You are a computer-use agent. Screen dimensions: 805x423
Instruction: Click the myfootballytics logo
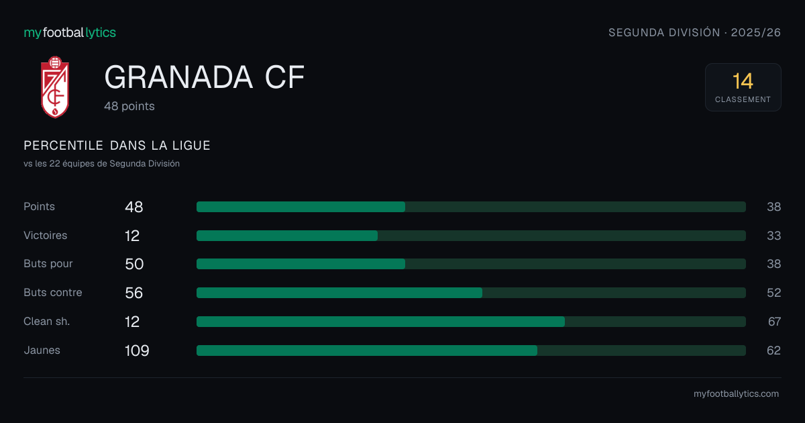(x=70, y=32)
